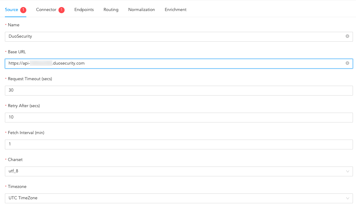Screen dimensions: 356x210
Task: Click the red error badge on Source tab
Action: tap(23, 10)
